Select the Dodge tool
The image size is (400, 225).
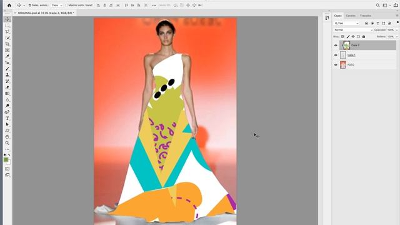click(7, 106)
